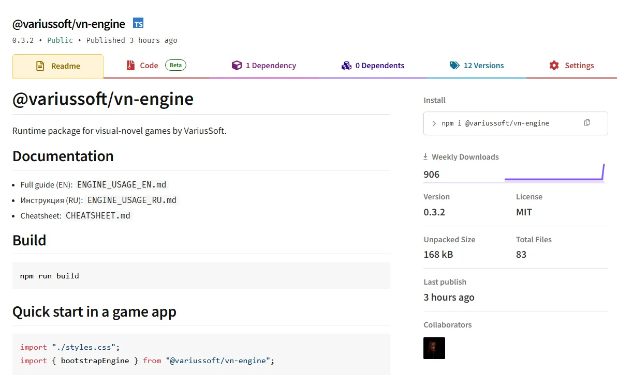Copy the npm install command

tap(587, 123)
